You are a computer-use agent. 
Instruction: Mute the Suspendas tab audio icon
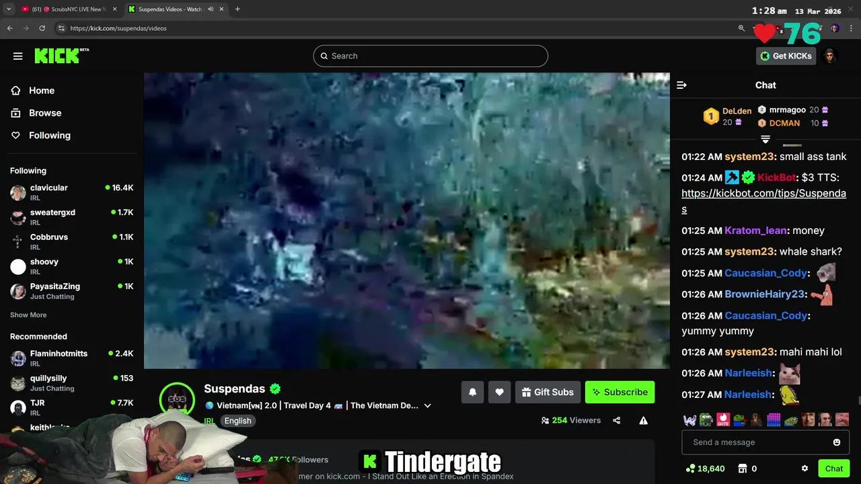(x=211, y=9)
